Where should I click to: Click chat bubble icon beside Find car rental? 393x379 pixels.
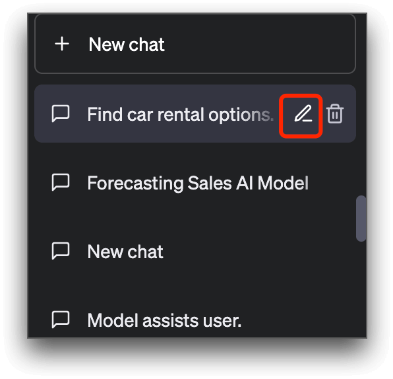point(61,114)
